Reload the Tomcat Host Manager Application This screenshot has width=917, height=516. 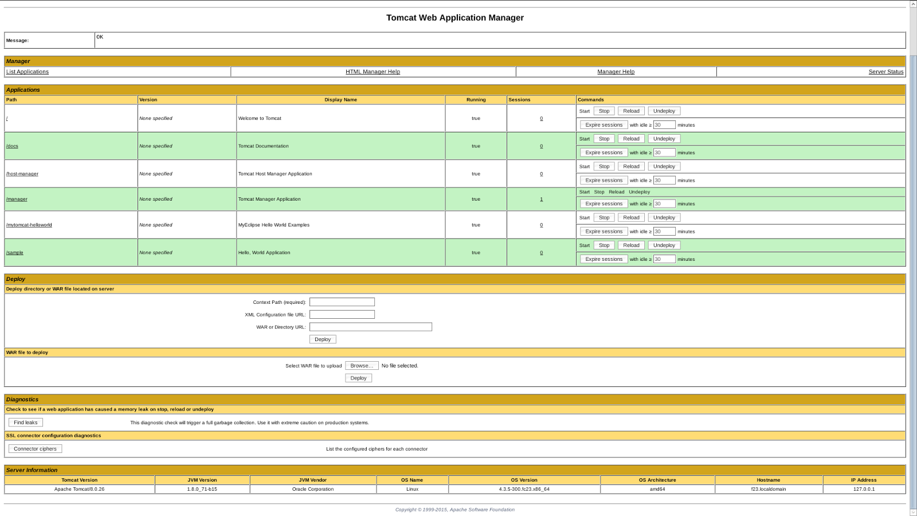pos(631,166)
